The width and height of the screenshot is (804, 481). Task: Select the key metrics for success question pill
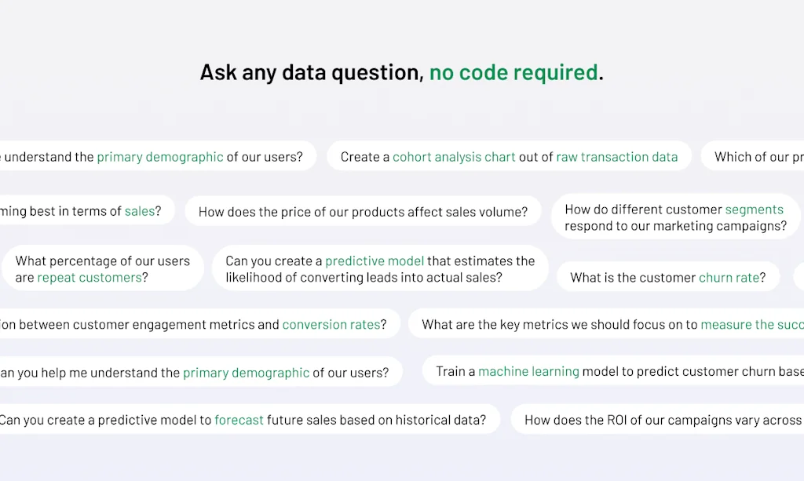[x=612, y=324]
